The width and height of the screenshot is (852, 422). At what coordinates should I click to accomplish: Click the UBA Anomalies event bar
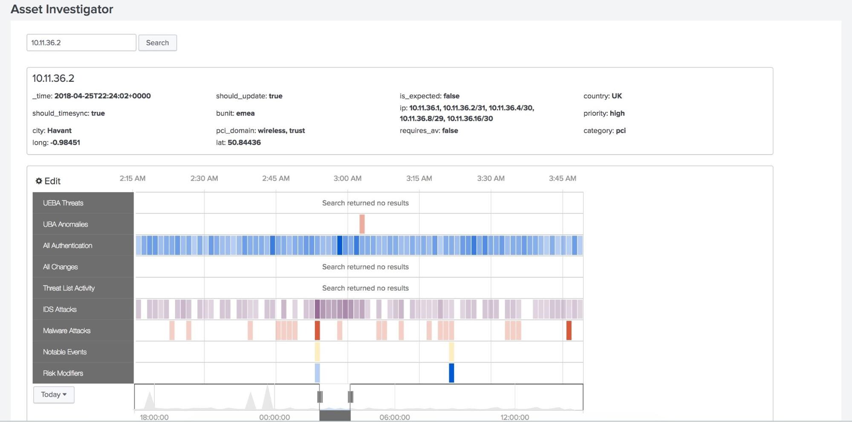pyautogui.click(x=362, y=224)
